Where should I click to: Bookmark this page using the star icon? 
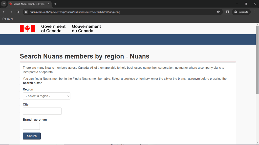click(x=218, y=12)
